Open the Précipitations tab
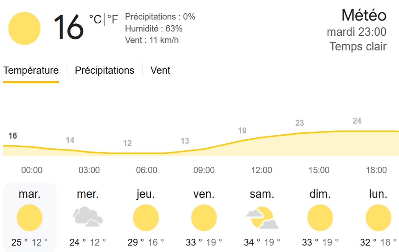This screenshot has height=252, width=399. pos(104,70)
